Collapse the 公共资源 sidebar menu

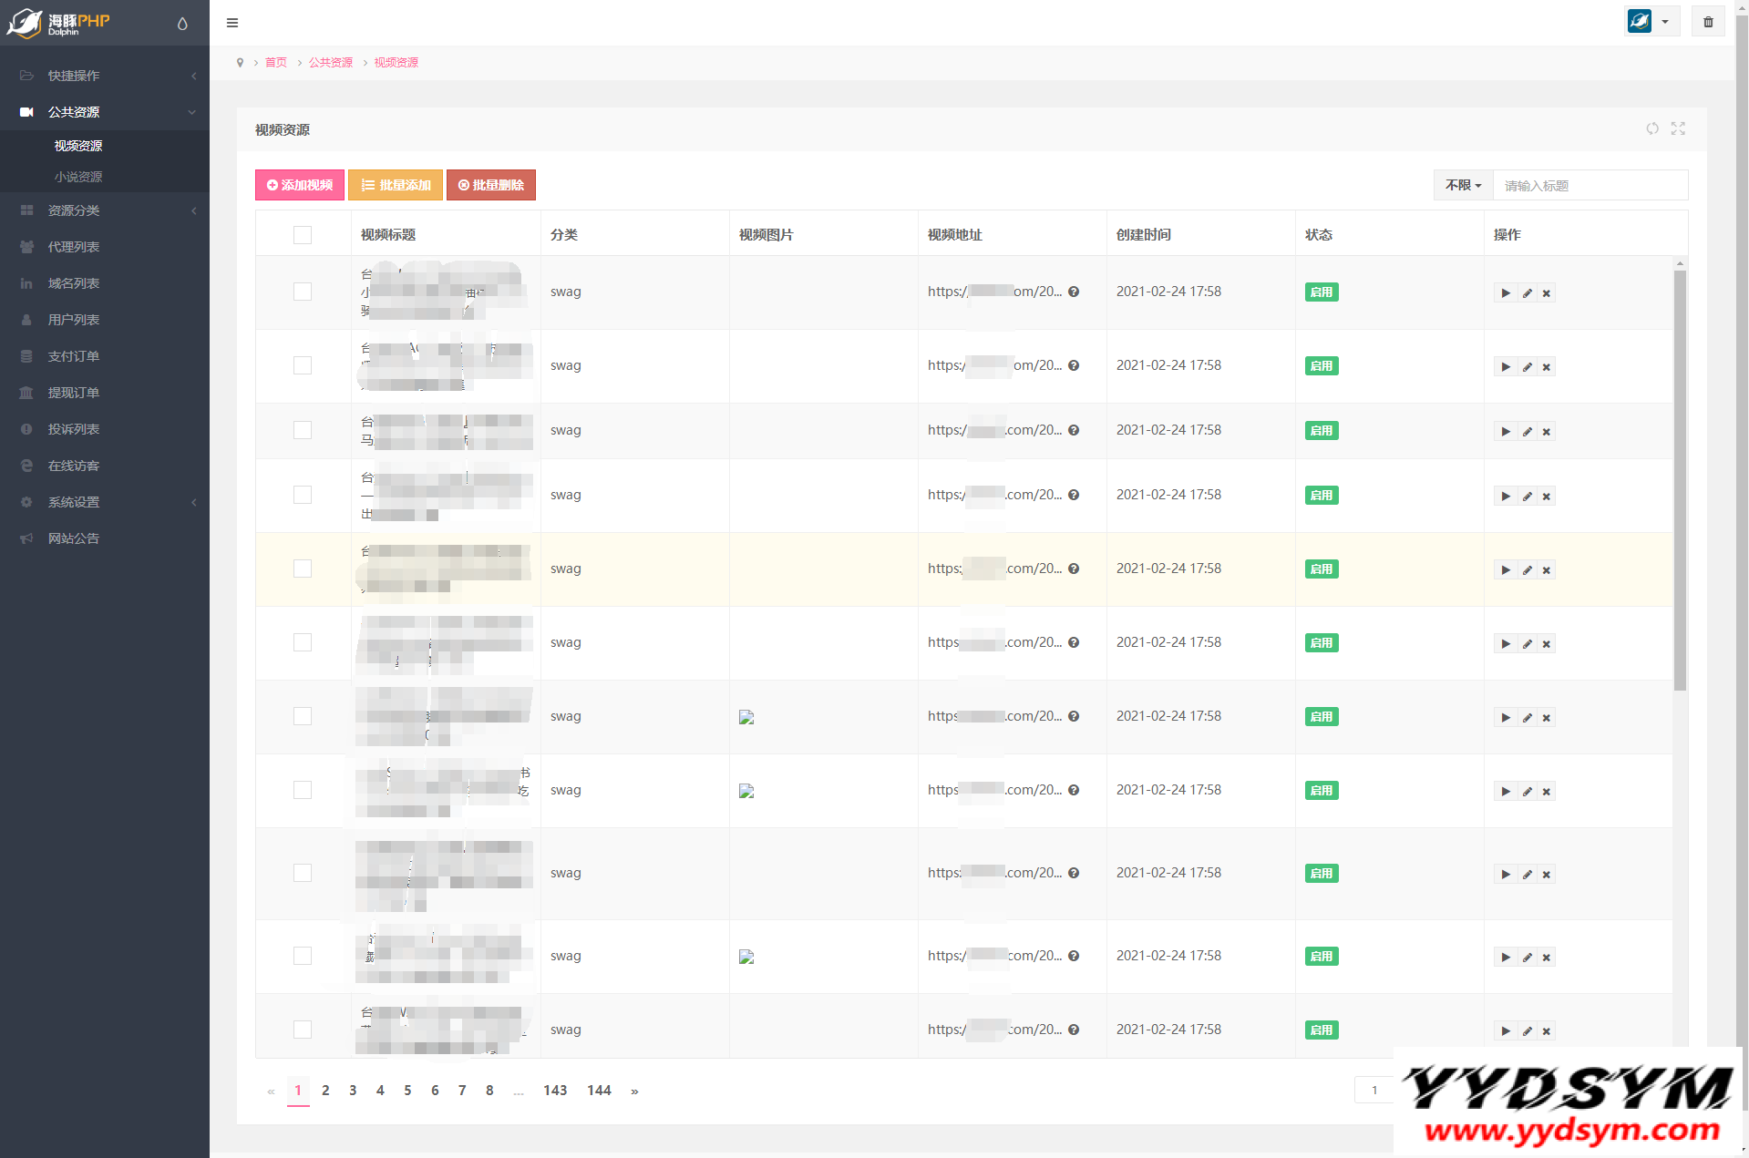(105, 112)
